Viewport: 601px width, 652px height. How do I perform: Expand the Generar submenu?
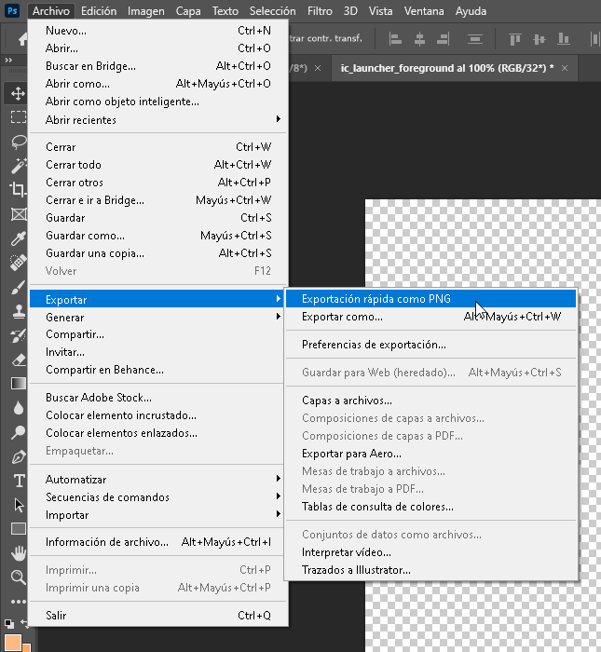158,318
